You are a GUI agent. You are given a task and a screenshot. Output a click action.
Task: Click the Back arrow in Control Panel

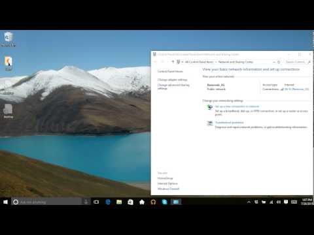click(155, 62)
